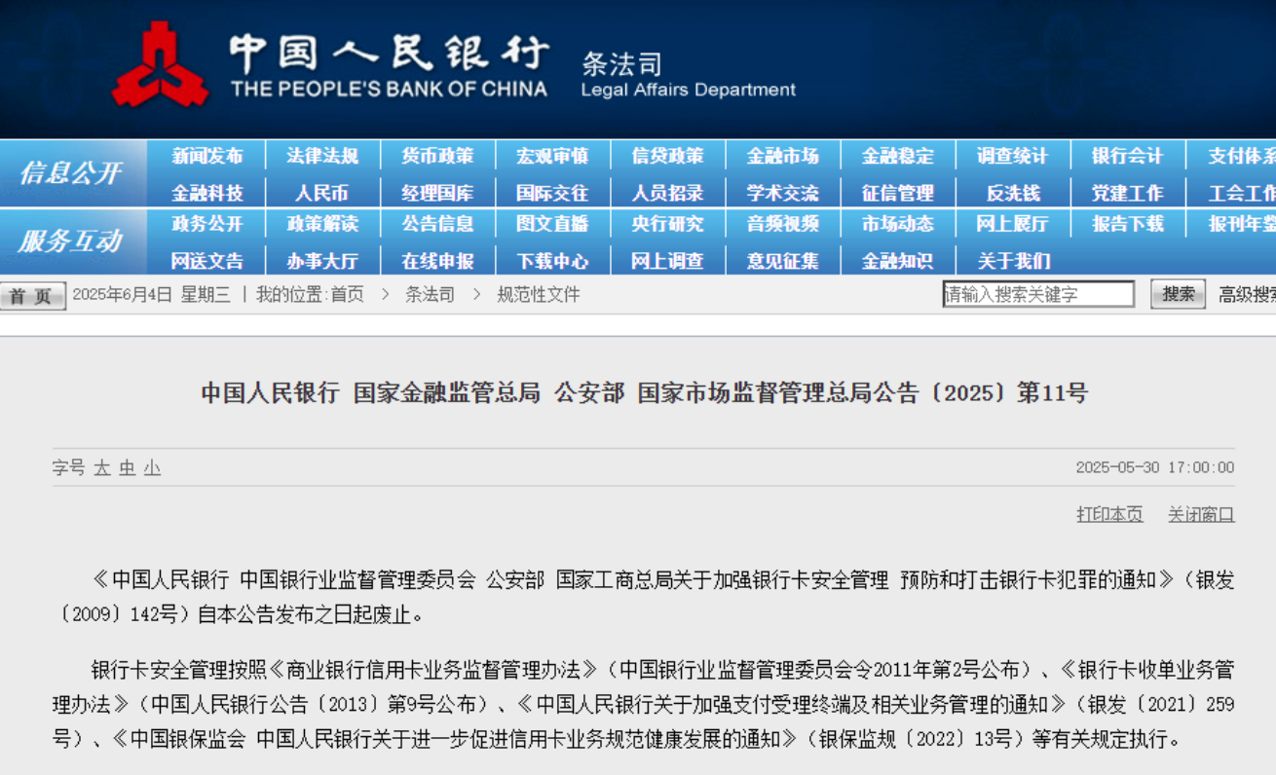Image resolution: width=1276 pixels, height=775 pixels.
Task: Select small font size 小
Action: (x=152, y=468)
